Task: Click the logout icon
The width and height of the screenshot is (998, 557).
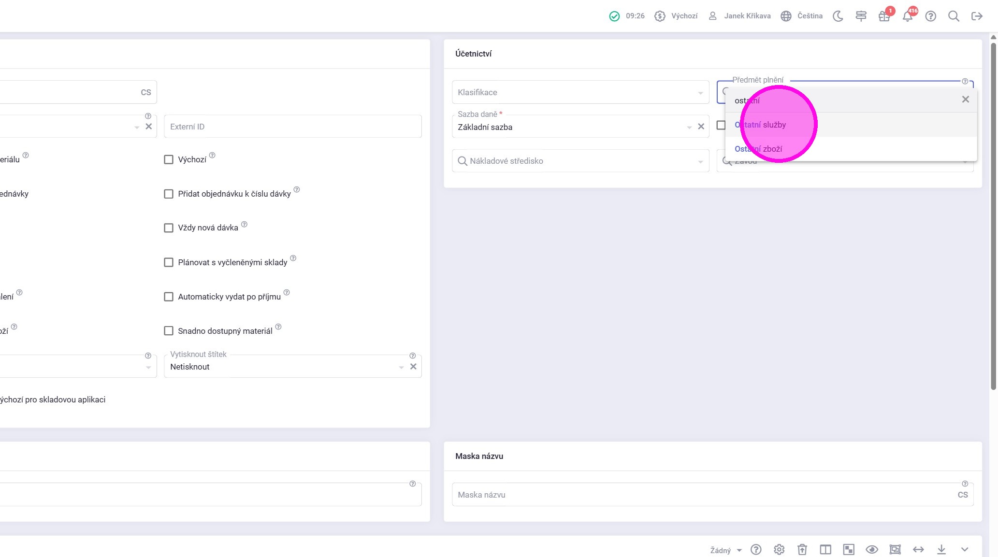Action: (977, 16)
